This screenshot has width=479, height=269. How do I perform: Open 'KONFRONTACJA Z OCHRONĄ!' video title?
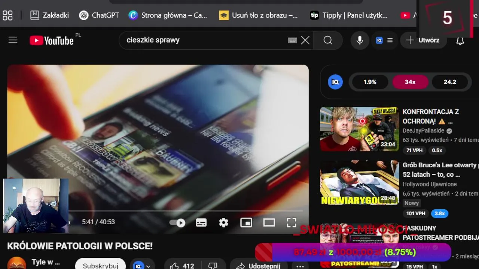[x=431, y=117]
